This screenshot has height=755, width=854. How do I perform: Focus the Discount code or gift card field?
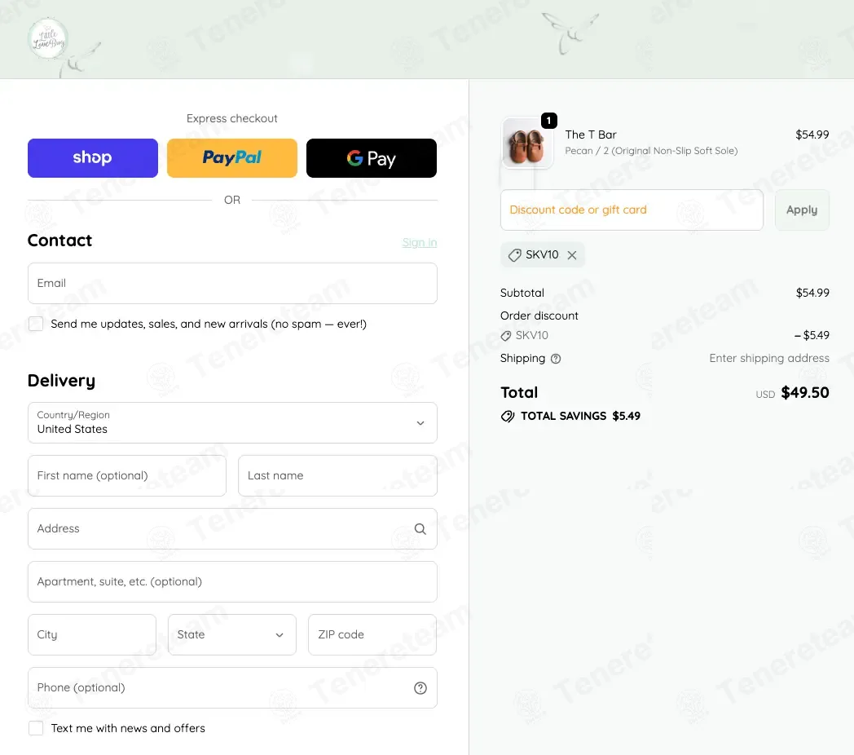click(632, 210)
